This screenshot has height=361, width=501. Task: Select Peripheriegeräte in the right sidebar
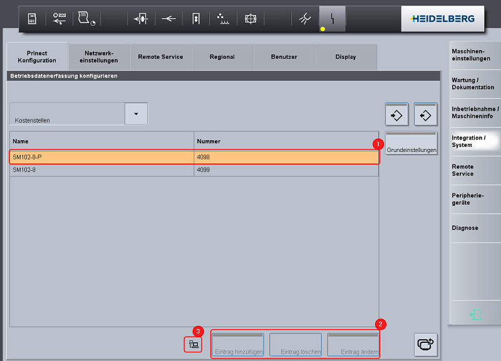click(x=475, y=199)
